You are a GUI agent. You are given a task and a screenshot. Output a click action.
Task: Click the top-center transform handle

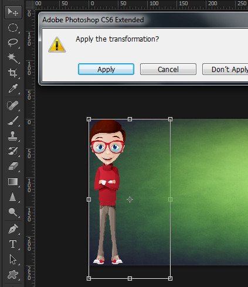tap(130, 119)
